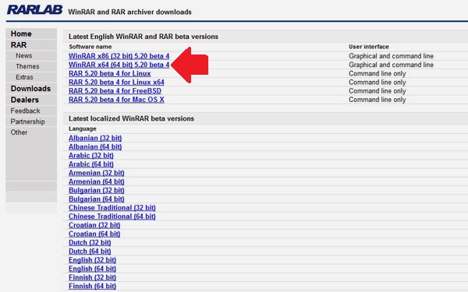Open RAR 5.20 beta 4 for Linux link
The height and width of the screenshot is (292, 468).
(109, 73)
